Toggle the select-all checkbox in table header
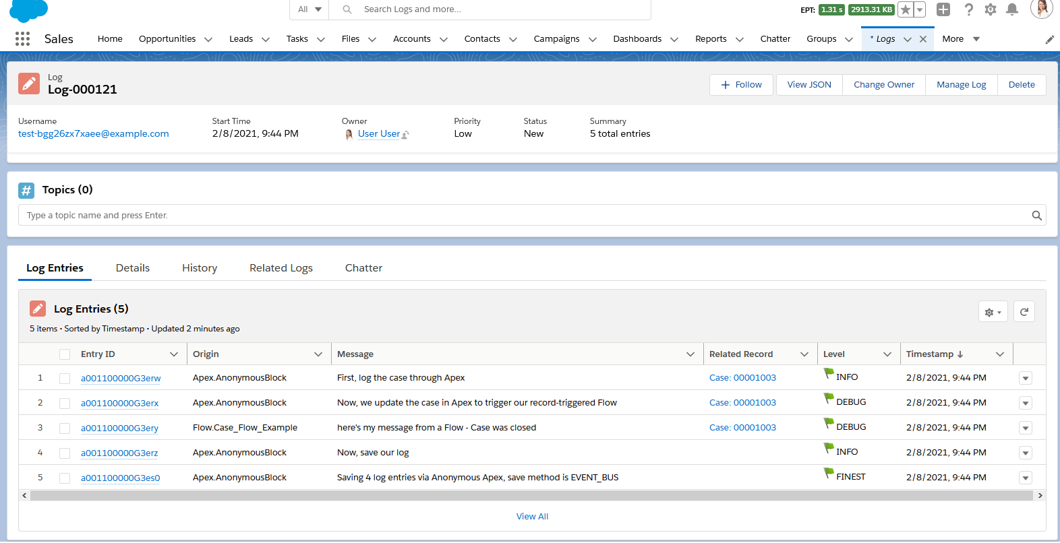Image resolution: width=1060 pixels, height=543 pixels. click(x=65, y=354)
